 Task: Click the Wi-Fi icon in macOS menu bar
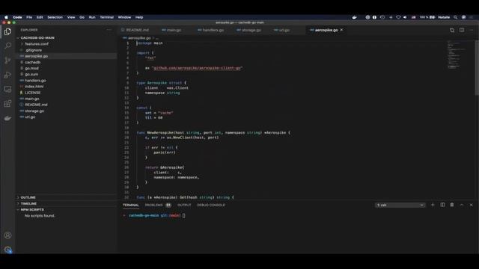(x=398, y=17)
